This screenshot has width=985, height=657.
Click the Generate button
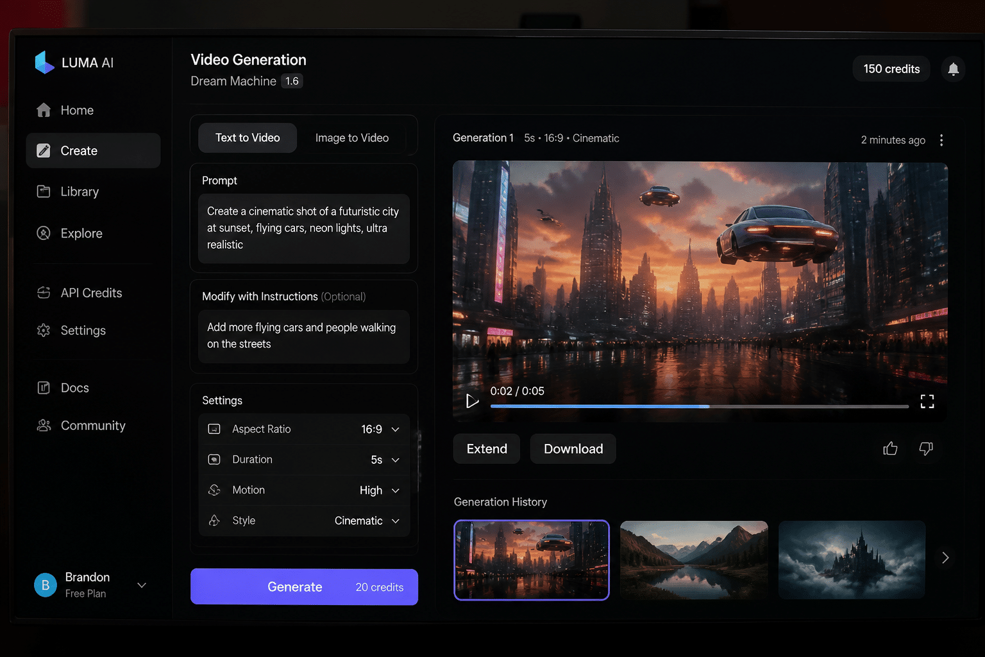pyautogui.click(x=304, y=587)
